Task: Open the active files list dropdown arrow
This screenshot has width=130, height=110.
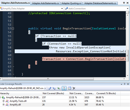Action: pos(124,3)
